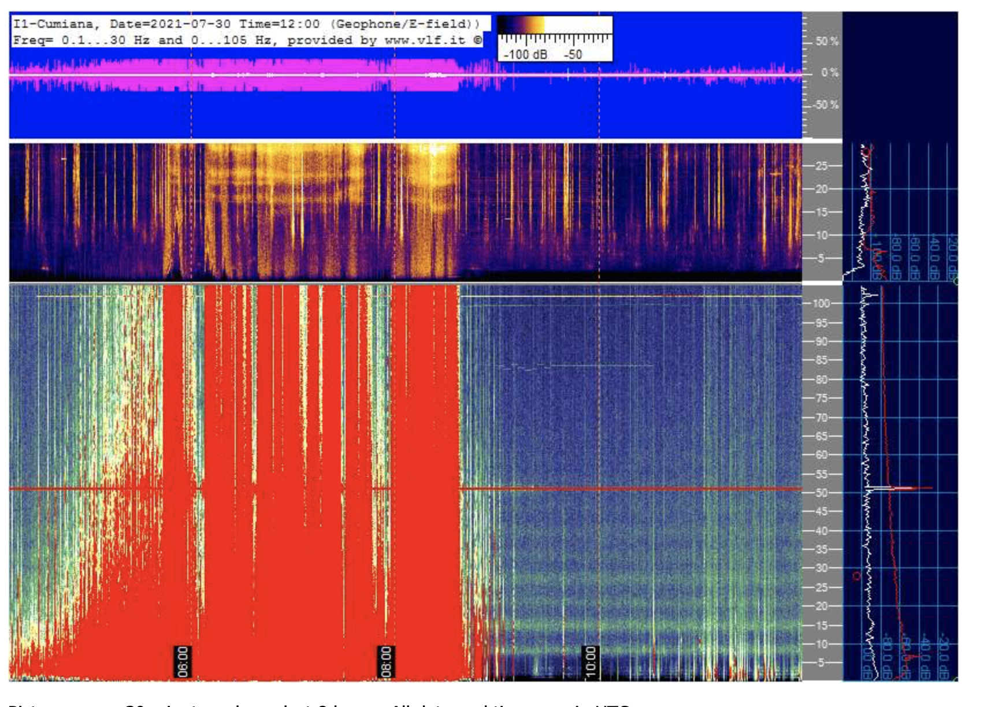Click the 08:00 time marker
1002x707 pixels.
pos(385,661)
